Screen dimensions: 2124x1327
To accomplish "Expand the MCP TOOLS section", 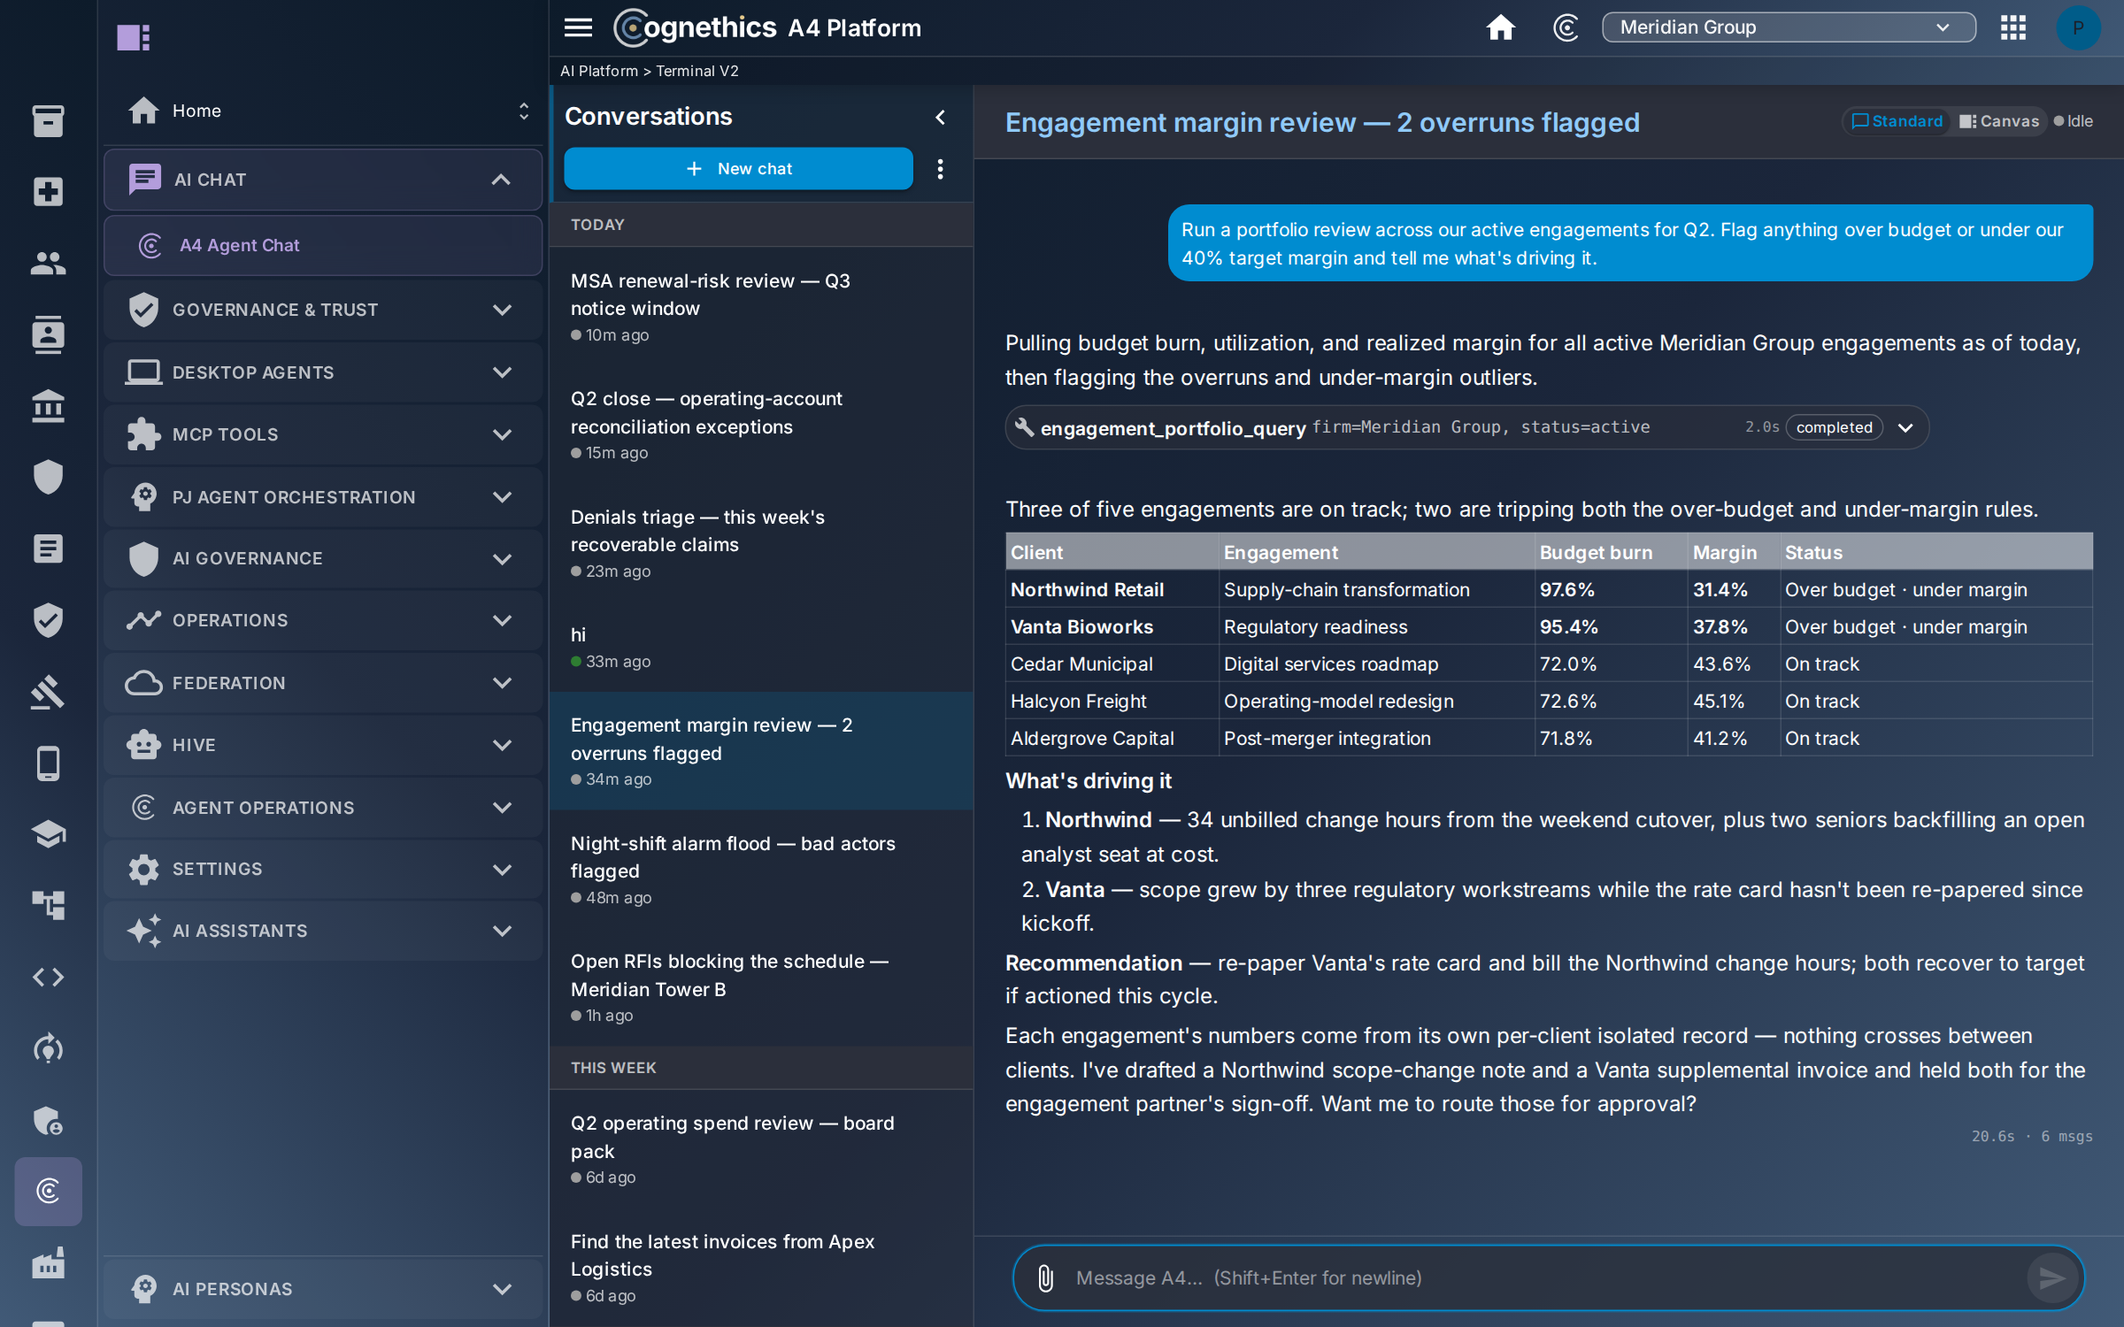I will pyautogui.click(x=322, y=434).
